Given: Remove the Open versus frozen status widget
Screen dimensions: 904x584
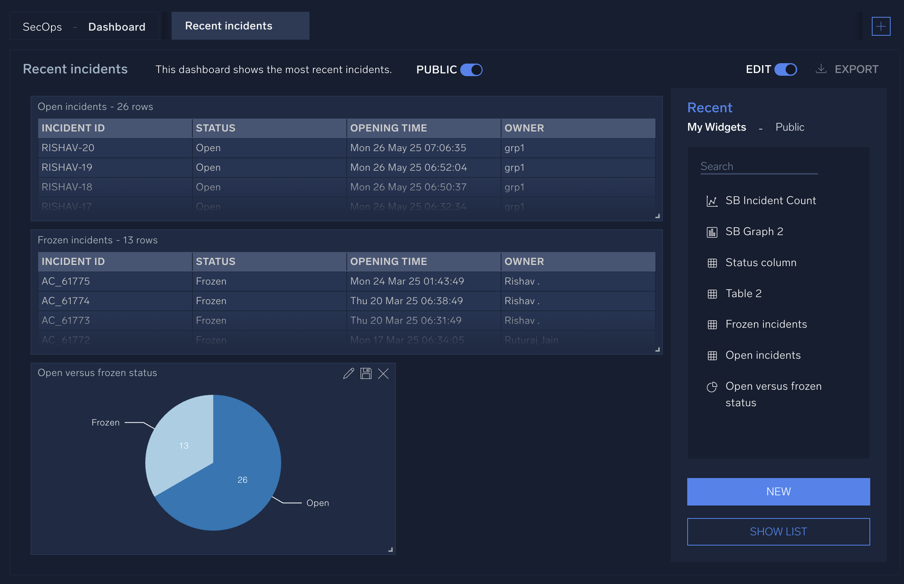Looking at the screenshot, I should click(x=383, y=373).
